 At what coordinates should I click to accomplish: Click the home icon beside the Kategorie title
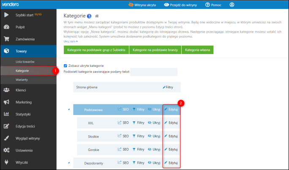(x=97, y=16)
